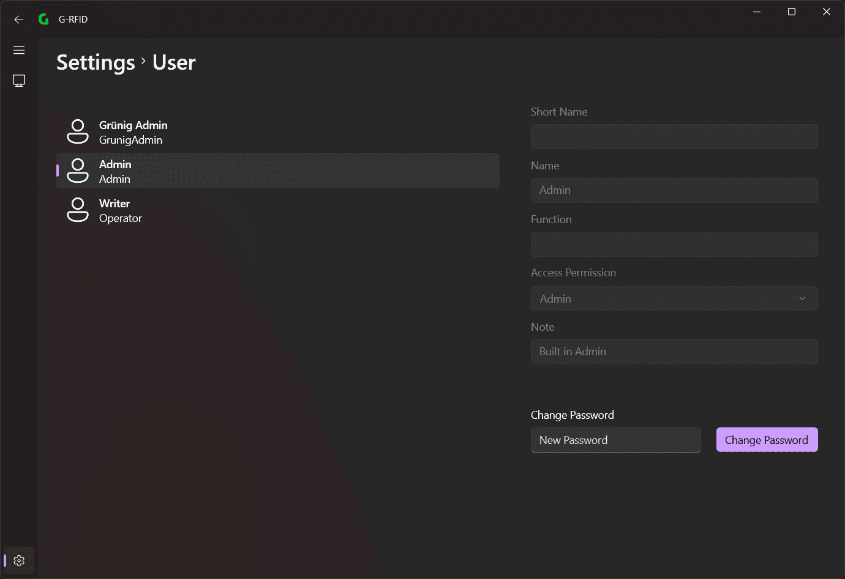Click the Admin user avatar icon
Viewport: 845px width, 579px height.
(x=78, y=171)
